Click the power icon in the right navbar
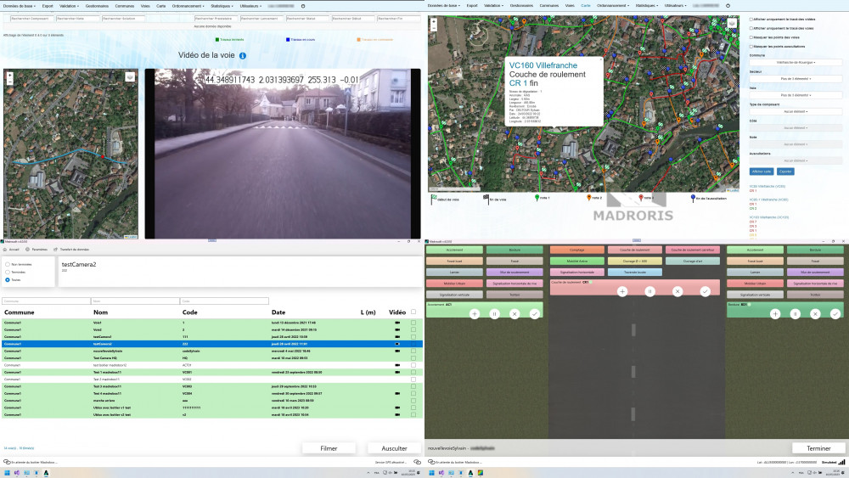This screenshot has height=478, width=849. coord(728,6)
